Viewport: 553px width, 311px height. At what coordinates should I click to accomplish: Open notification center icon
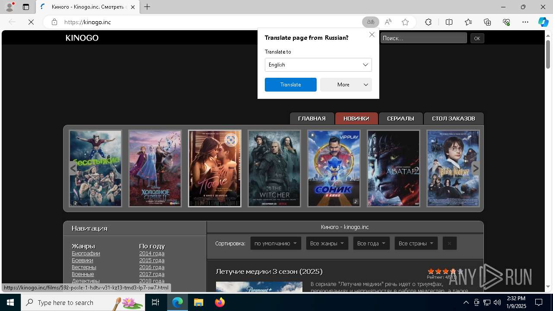539,302
